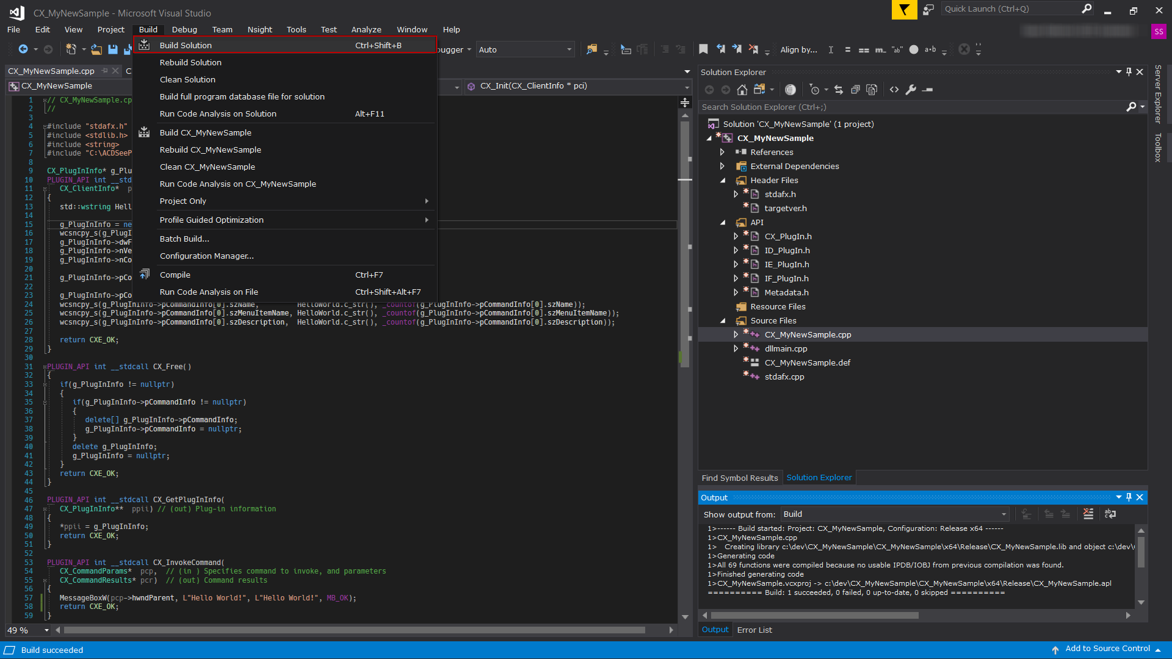The height and width of the screenshot is (659, 1172).
Task: Click the Output pane horizontal scrollbar thumb
Action: (x=814, y=615)
